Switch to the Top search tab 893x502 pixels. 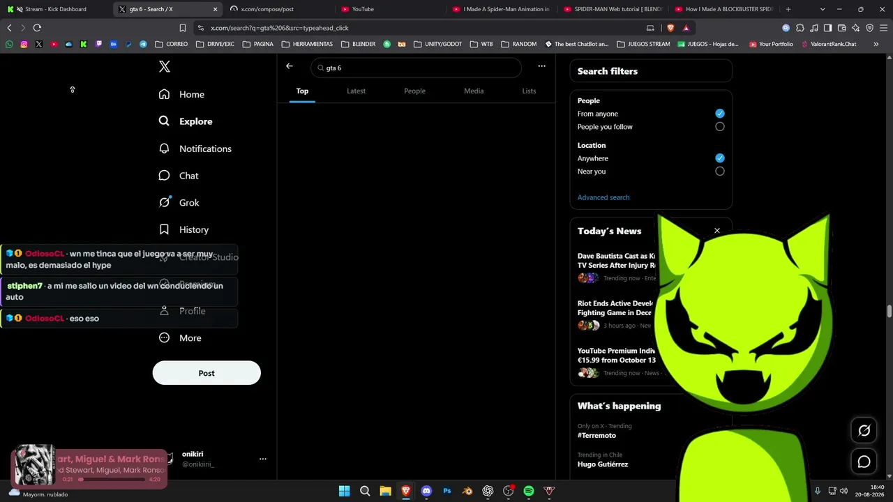coord(302,91)
